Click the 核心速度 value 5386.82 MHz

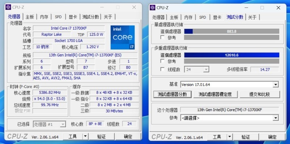point(50,93)
